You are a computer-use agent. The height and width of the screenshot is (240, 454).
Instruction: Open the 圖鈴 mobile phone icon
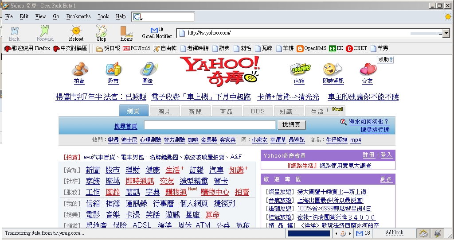point(148,70)
